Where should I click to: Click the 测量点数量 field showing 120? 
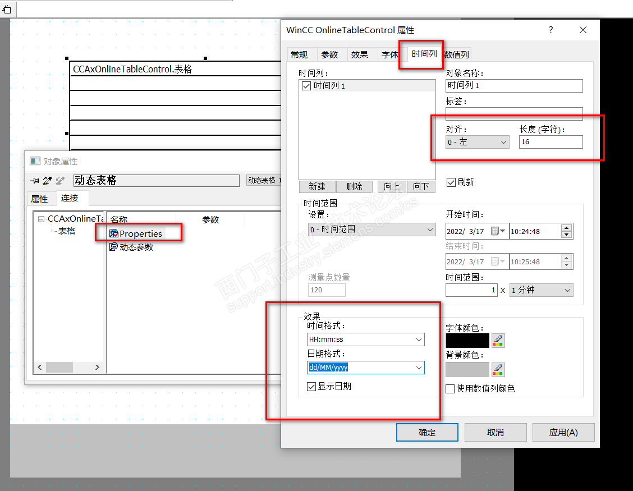coord(327,290)
